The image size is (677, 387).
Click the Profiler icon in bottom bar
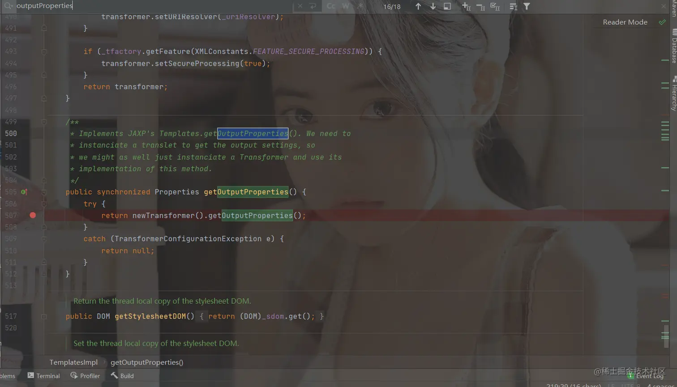click(74, 376)
